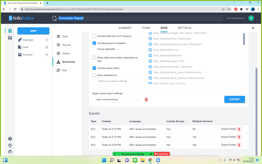The image size is (262, 164).
Task: Open the help question mark icon
Action: click(x=10, y=139)
